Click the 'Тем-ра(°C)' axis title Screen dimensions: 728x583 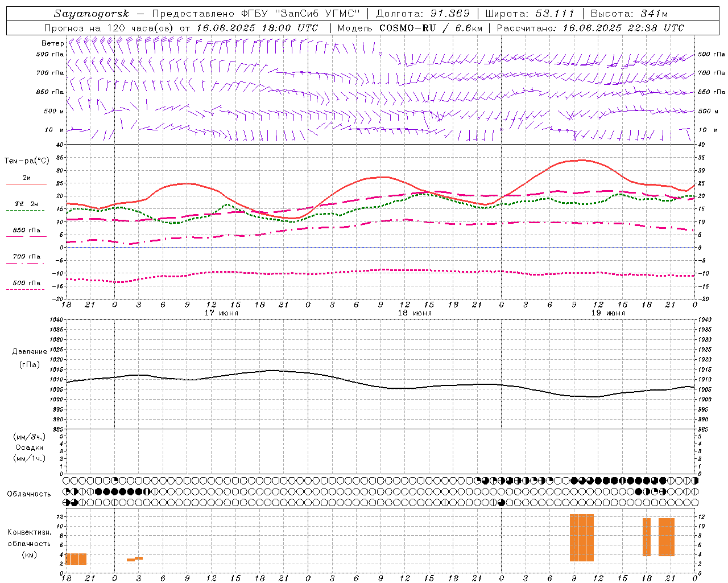tap(27, 161)
